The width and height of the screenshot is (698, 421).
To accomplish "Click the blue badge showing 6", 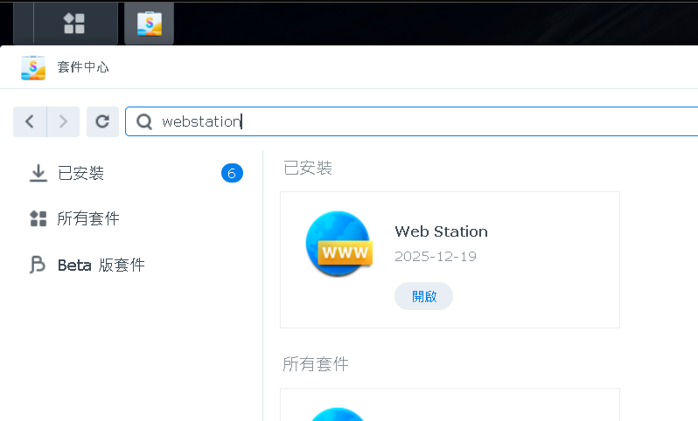I will (232, 173).
